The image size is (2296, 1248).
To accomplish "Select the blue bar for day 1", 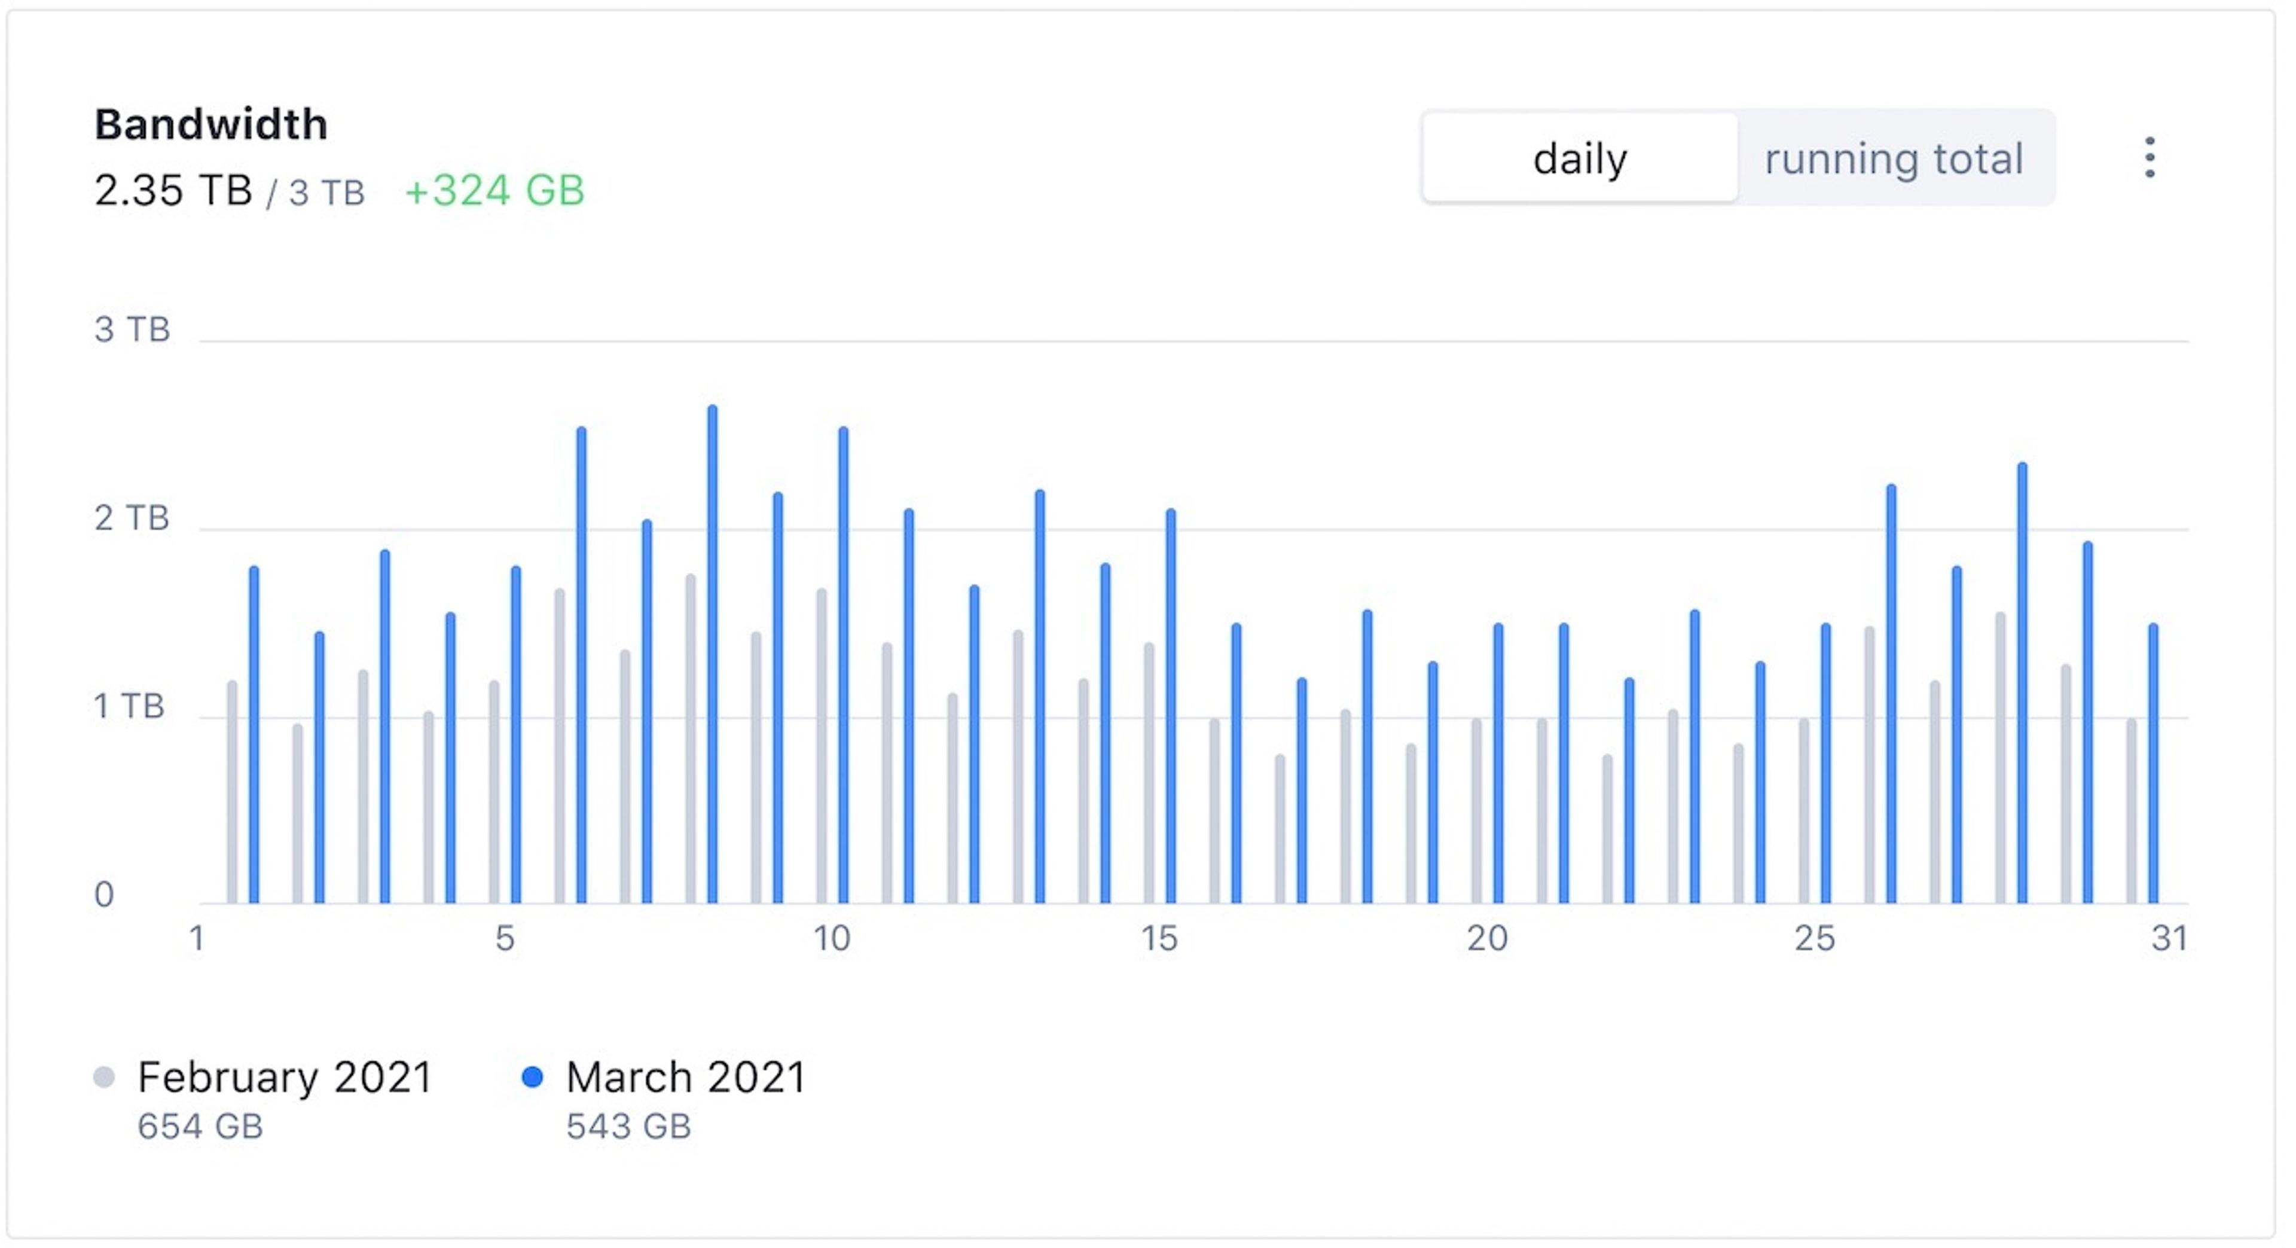I will 254,736.
